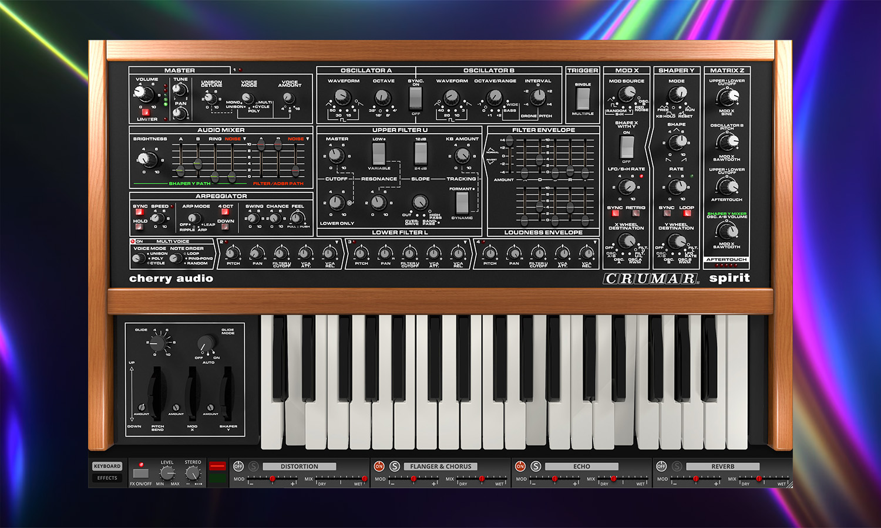Click the Upper Filter Master cutoff knob
The height and width of the screenshot is (528, 881).
(x=337, y=155)
